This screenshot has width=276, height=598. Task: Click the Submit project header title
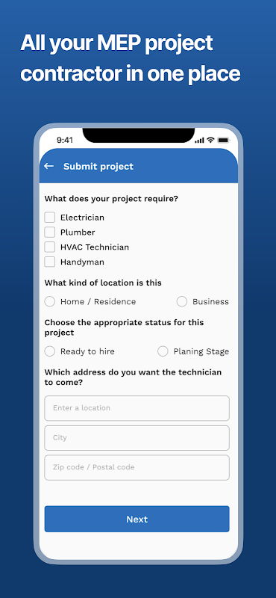tap(98, 166)
